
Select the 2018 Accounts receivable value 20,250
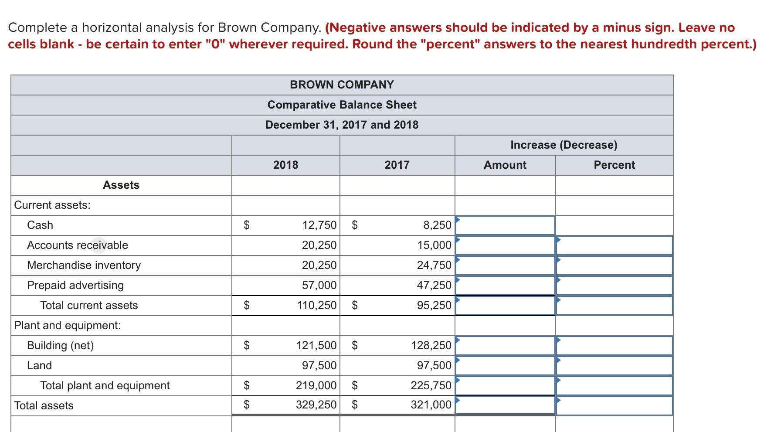point(319,245)
